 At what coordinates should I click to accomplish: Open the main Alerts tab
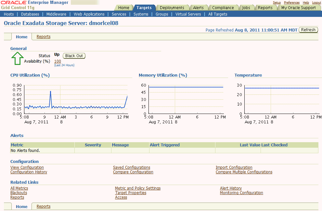pos(198,7)
